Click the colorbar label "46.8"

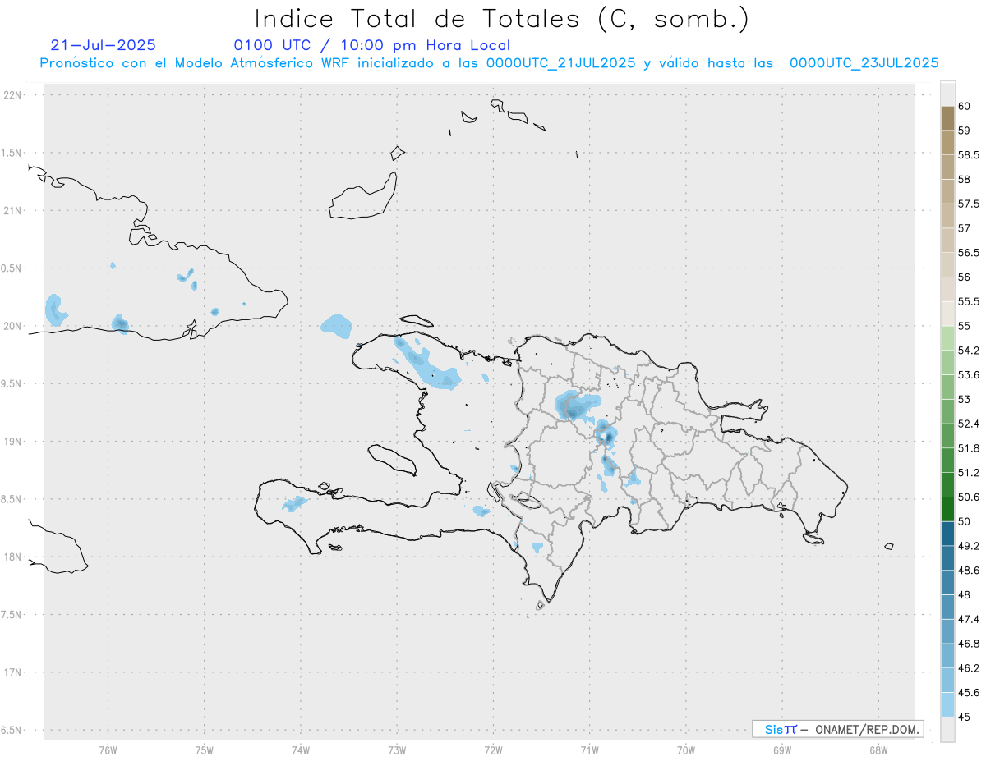[x=968, y=644]
